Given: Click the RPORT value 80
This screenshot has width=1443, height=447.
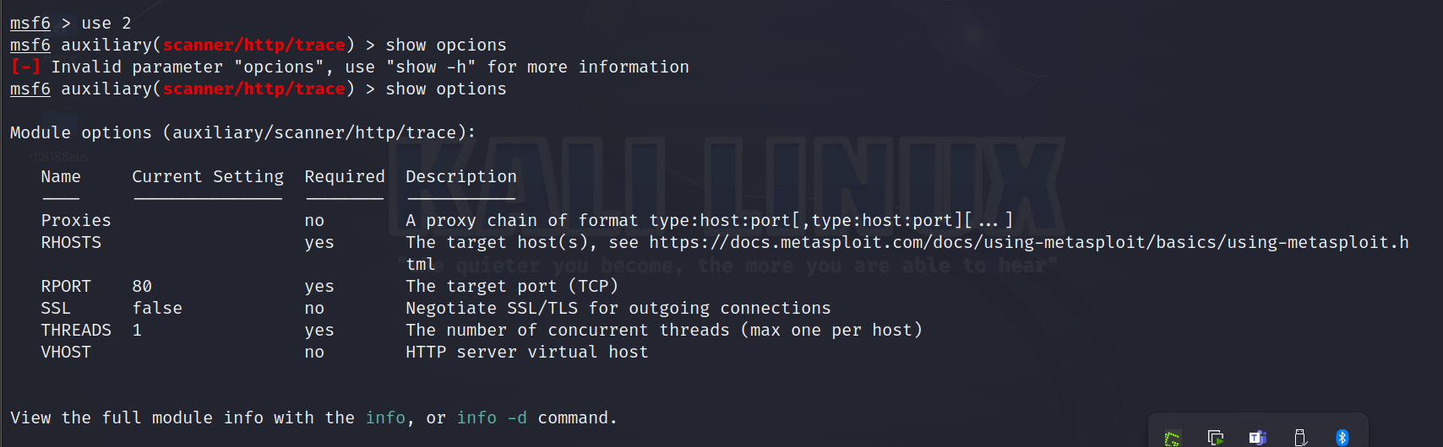Looking at the screenshot, I should (x=142, y=287).
